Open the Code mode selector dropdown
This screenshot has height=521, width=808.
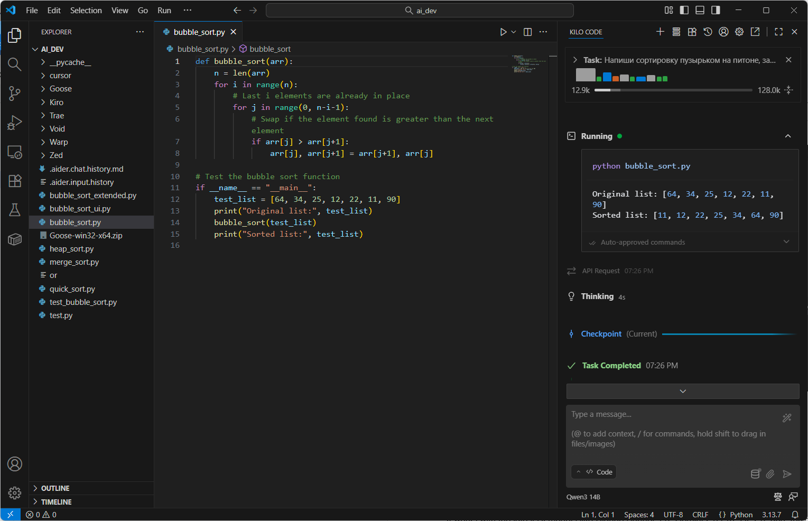(x=594, y=472)
